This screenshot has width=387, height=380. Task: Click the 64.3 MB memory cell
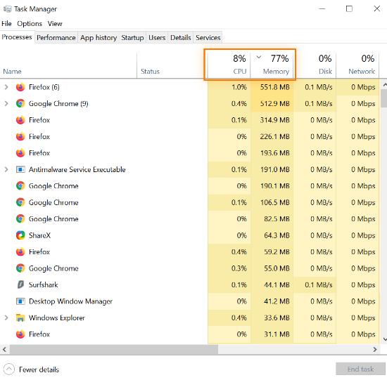[x=272, y=235]
